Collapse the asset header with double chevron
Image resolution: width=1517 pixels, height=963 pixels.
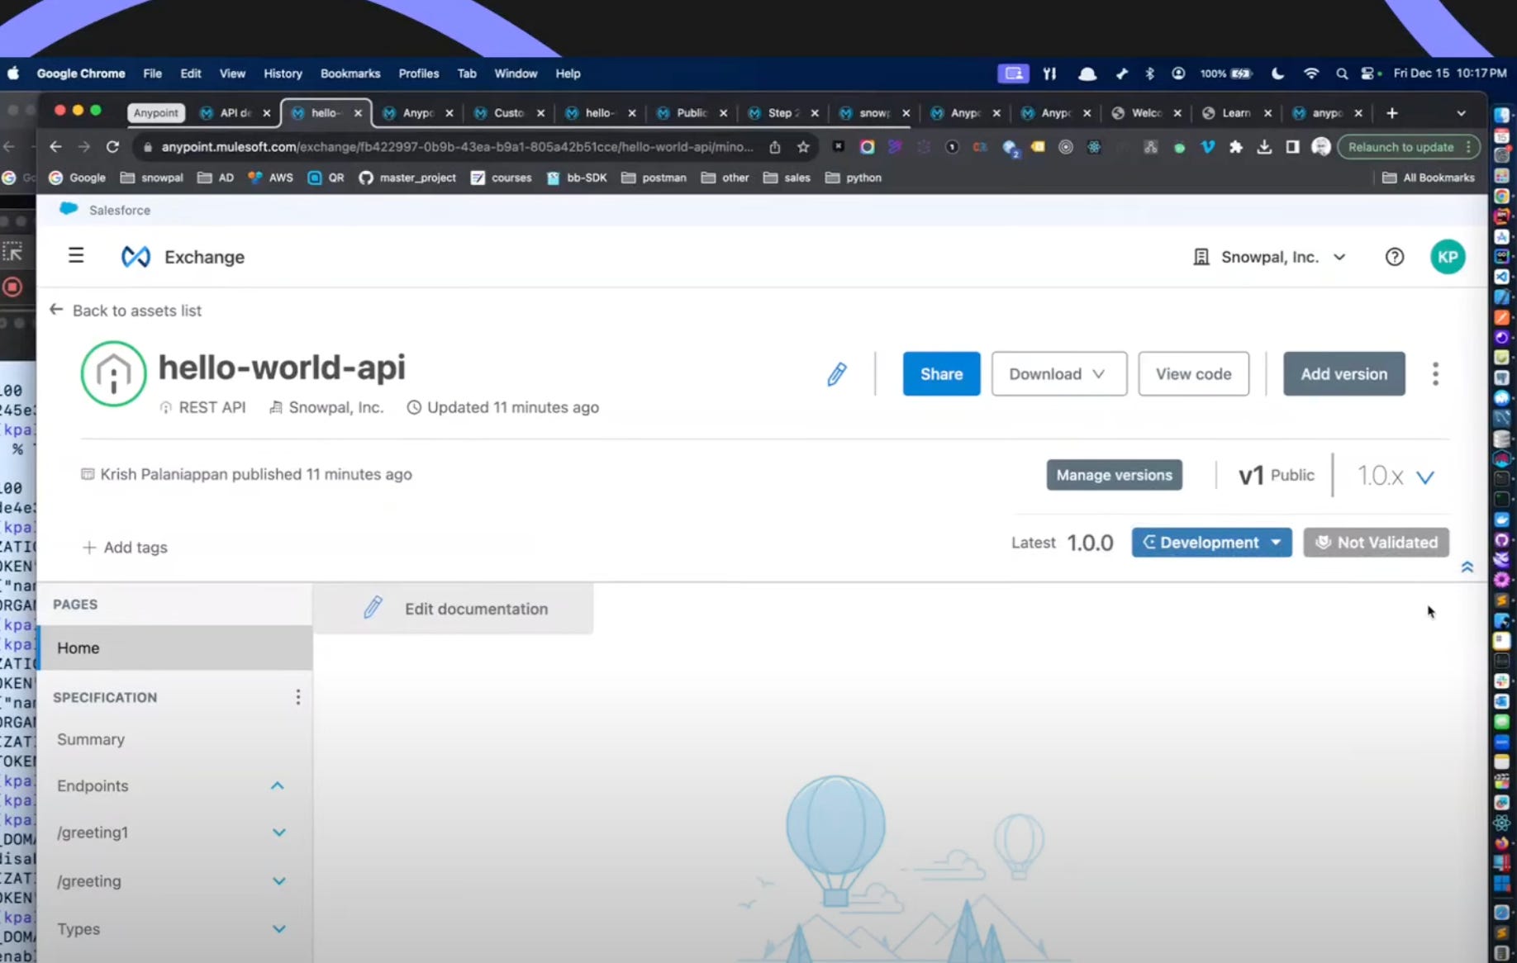(1467, 567)
